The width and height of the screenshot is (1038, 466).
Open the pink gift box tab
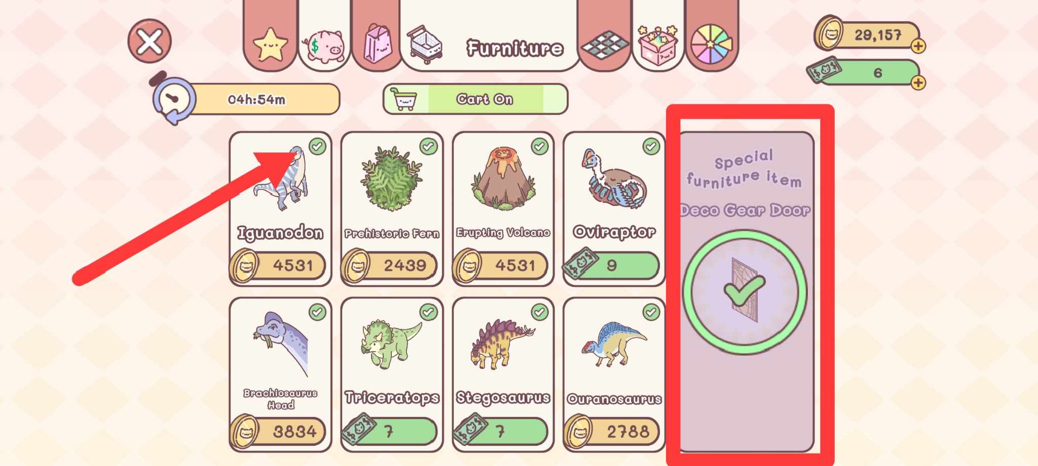(x=658, y=46)
